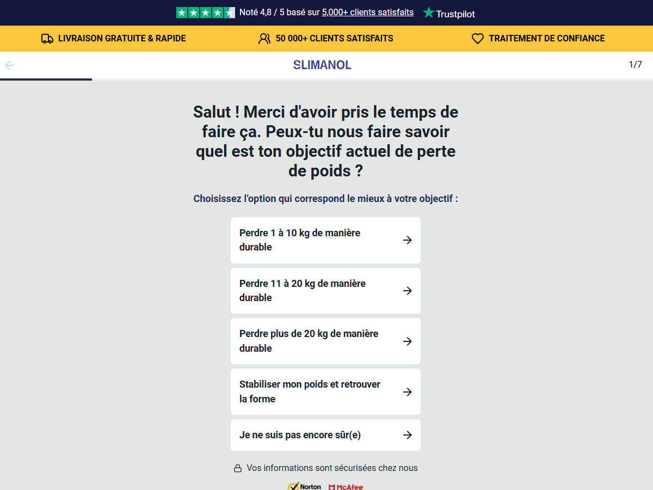This screenshot has width=653, height=490.
Task: Click the McAfee security badge
Action: point(346,487)
